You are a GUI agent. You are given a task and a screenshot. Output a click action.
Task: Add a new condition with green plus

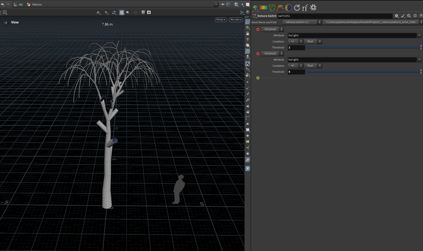(x=258, y=78)
